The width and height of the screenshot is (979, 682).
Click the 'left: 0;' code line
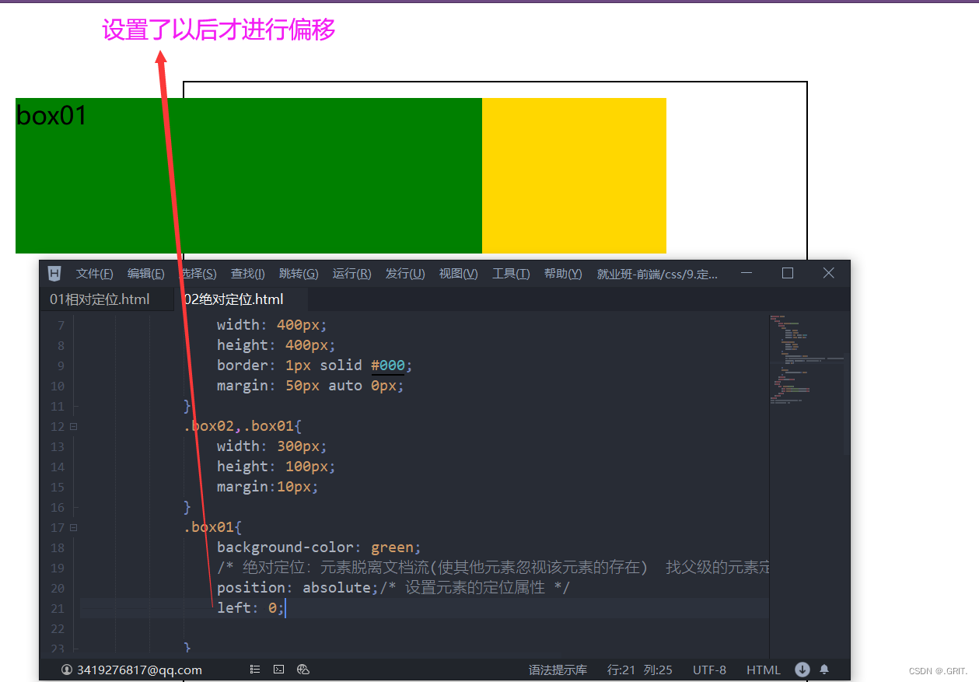[251, 608]
